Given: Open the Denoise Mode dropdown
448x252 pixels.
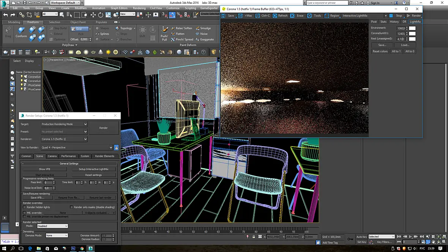Looking at the screenshot, I should [x=57, y=235].
